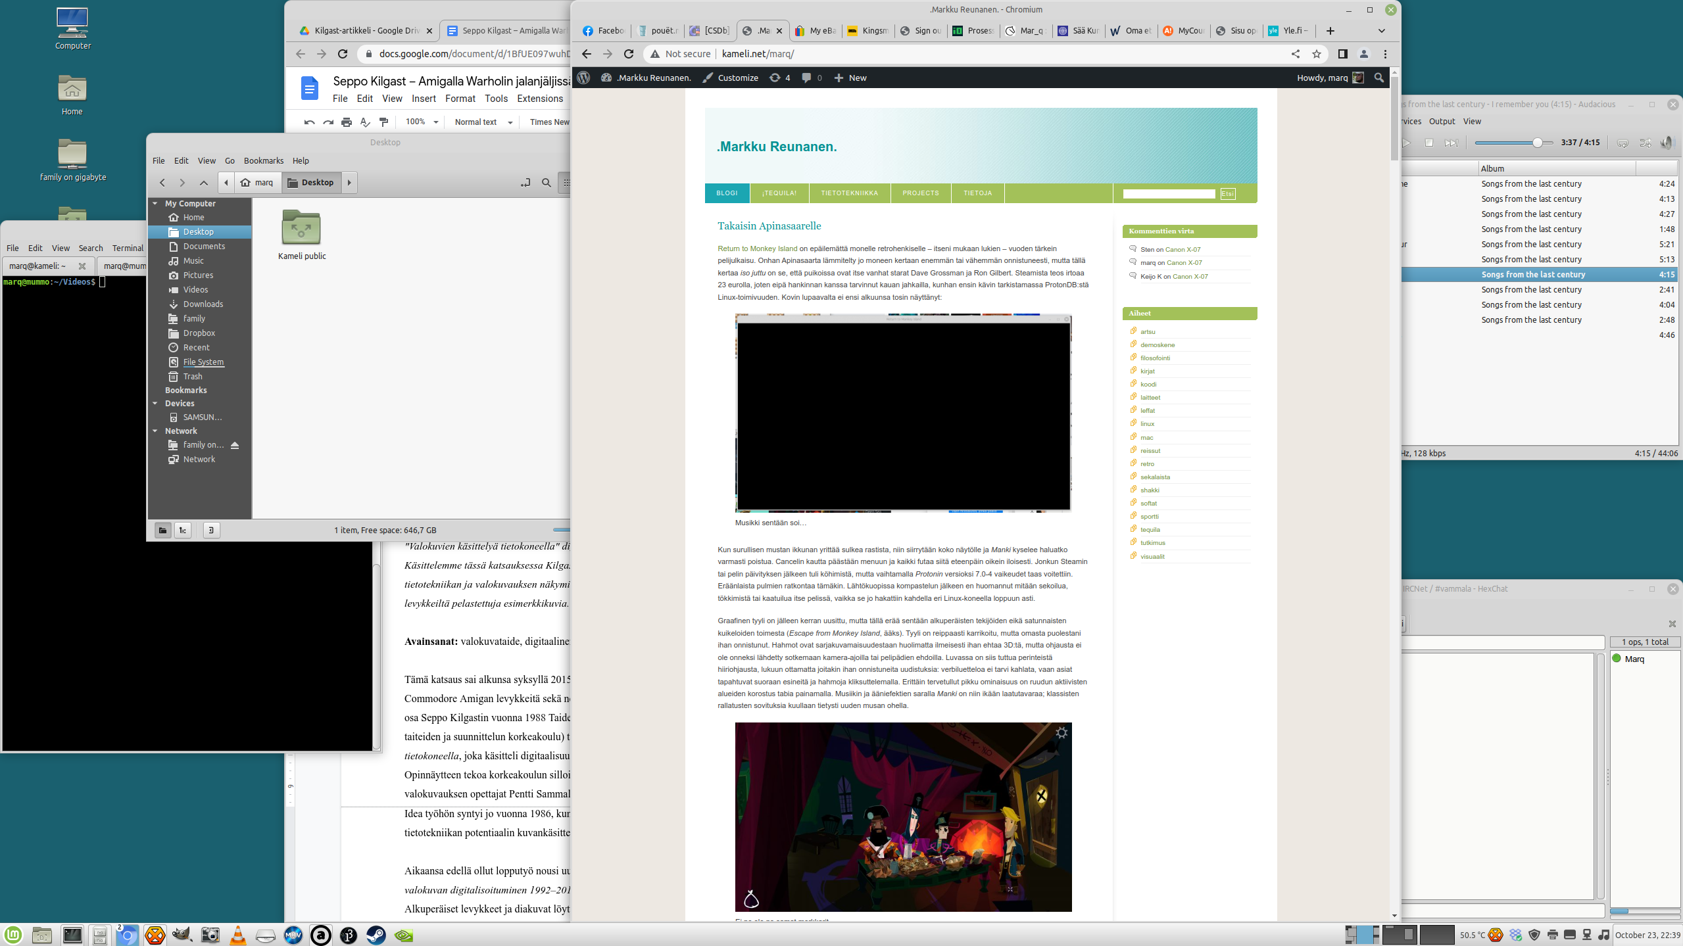Screen dimensions: 1683x946
Task: Expand the path bar right arrow in file manager
Action: tap(349, 183)
